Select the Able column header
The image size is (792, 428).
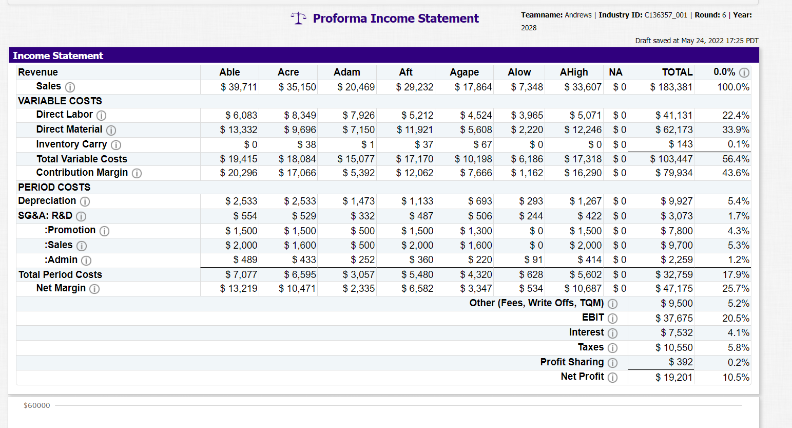coord(229,72)
